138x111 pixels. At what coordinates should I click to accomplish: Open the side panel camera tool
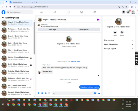[x=137, y=55]
